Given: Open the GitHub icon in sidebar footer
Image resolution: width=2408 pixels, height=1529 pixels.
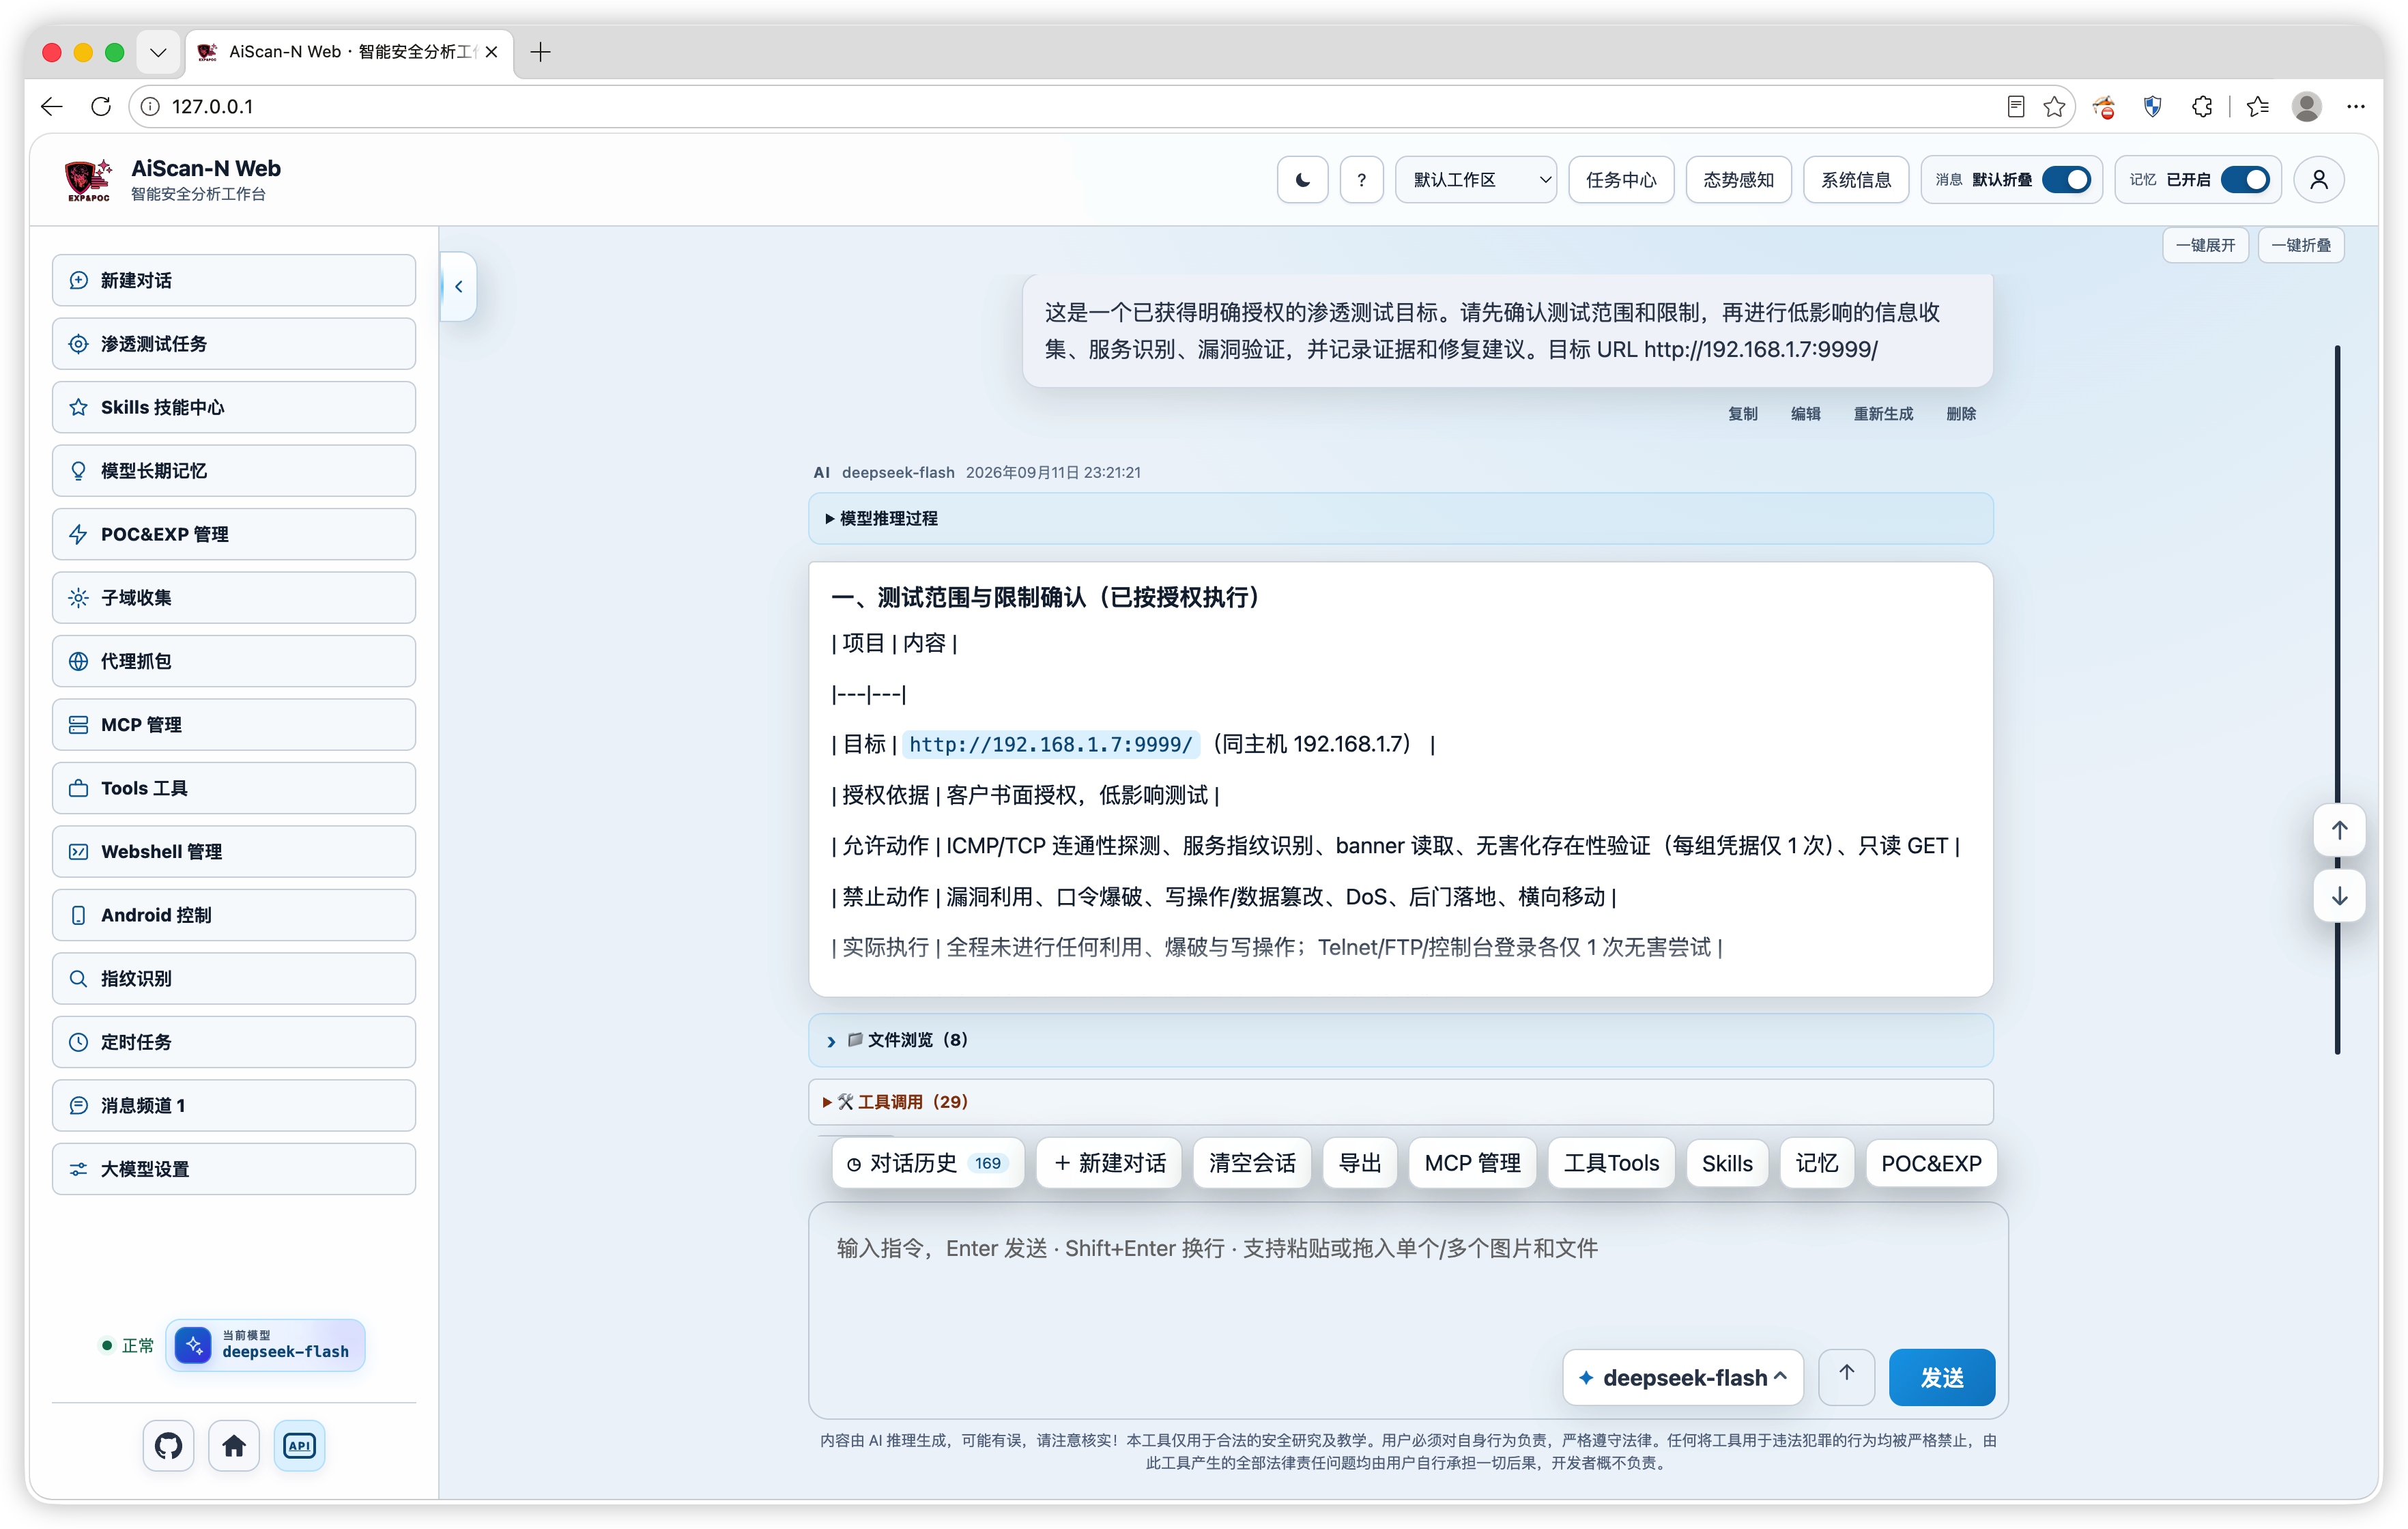Looking at the screenshot, I should point(168,1445).
